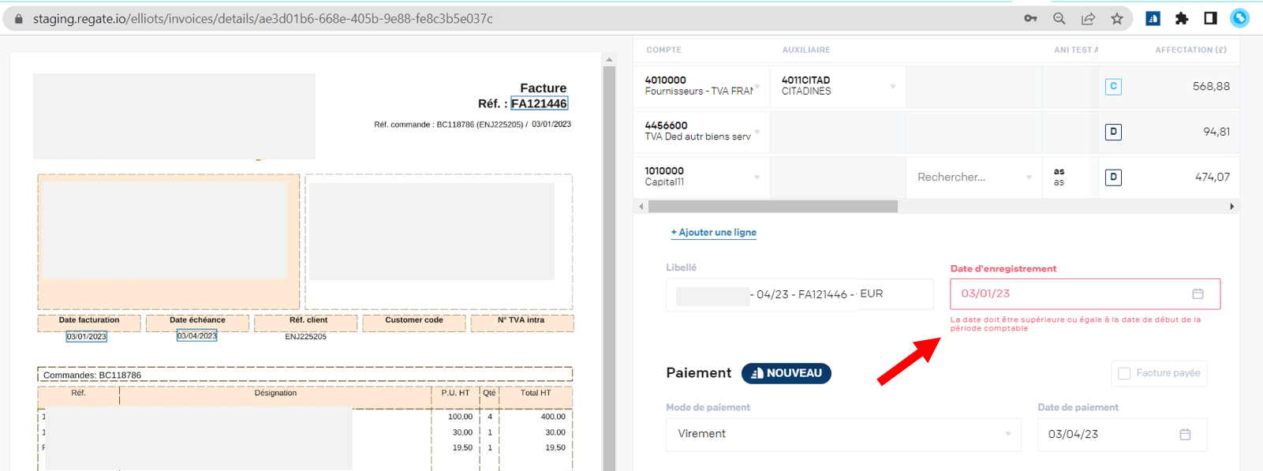Image resolution: width=1263 pixels, height=471 pixels.
Task: Toggle the C credit indicator on 4010000 row
Action: (1113, 87)
